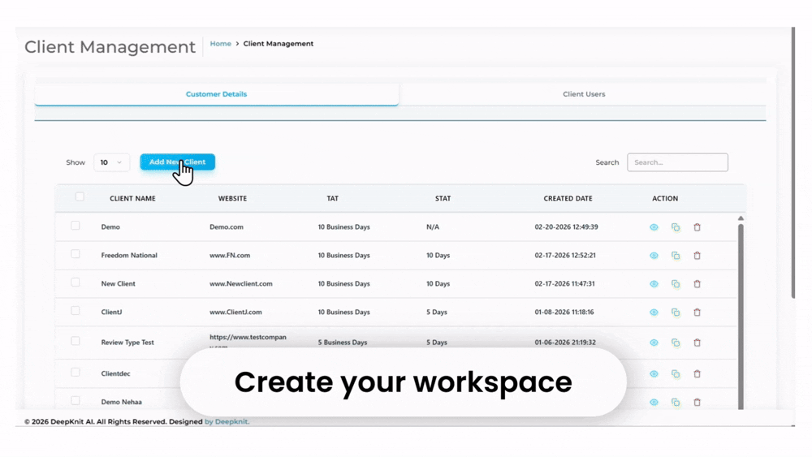Screen dimensions: 812x457
Task: View Freedom National client details
Action: tap(654, 256)
